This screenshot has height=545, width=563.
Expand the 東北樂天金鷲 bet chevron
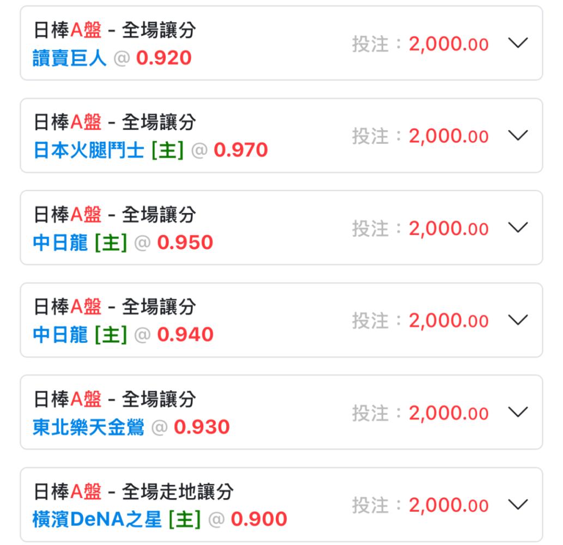coord(518,412)
